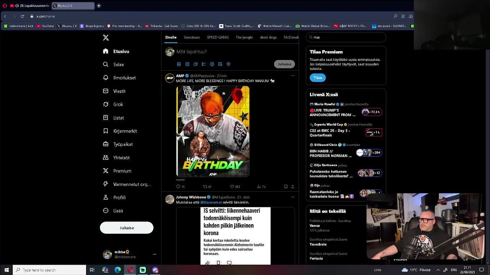Open more options on AMP post
Image resolution: width=490 pixels, height=275 pixels.
click(293, 76)
